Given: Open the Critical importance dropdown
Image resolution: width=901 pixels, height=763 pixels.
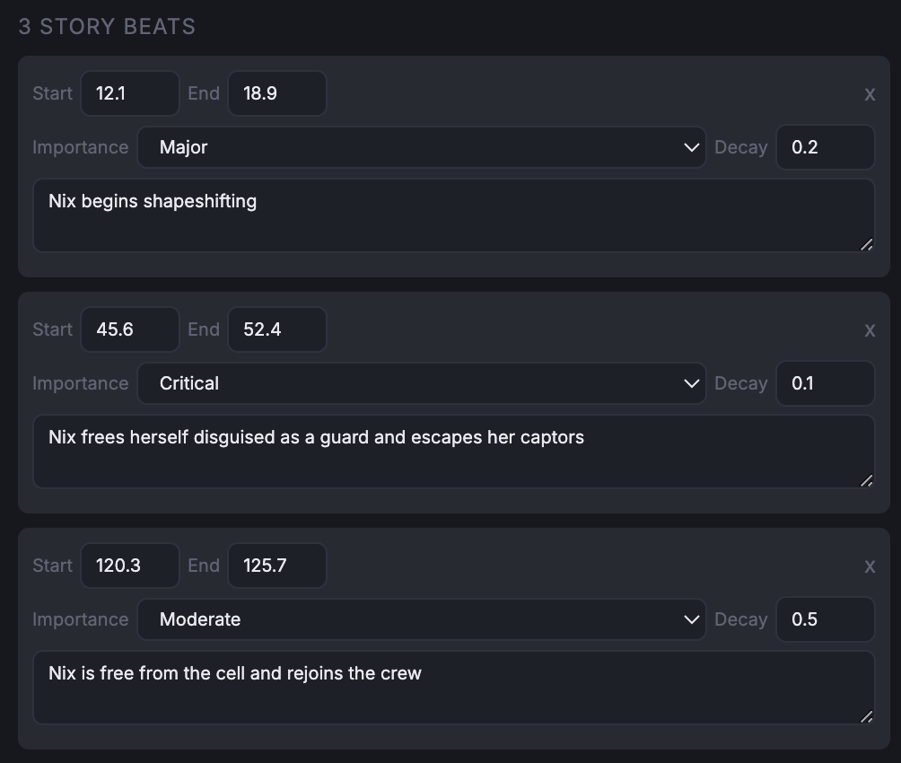Looking at the screenshot, I should click(x=422, y=383).
